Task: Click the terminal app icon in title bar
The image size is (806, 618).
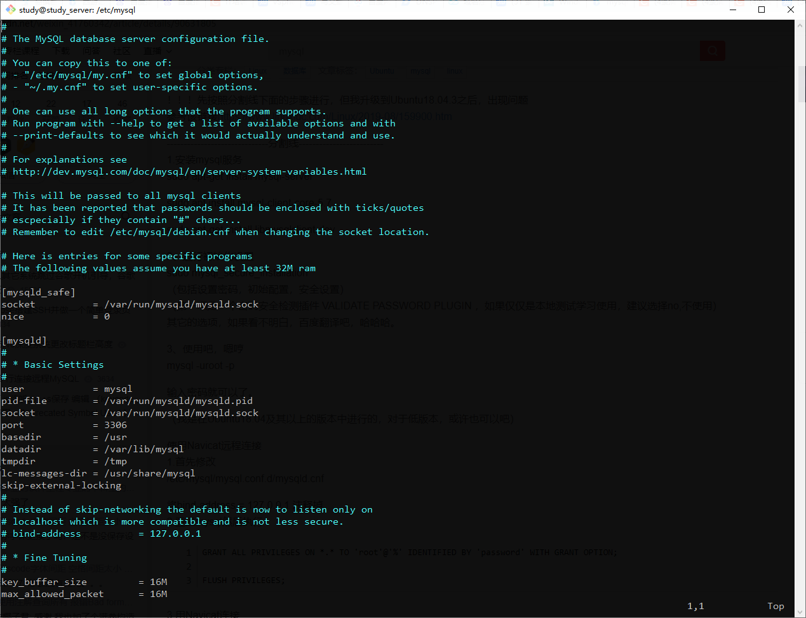Action: pyautogui.click(x=10, y=10)
